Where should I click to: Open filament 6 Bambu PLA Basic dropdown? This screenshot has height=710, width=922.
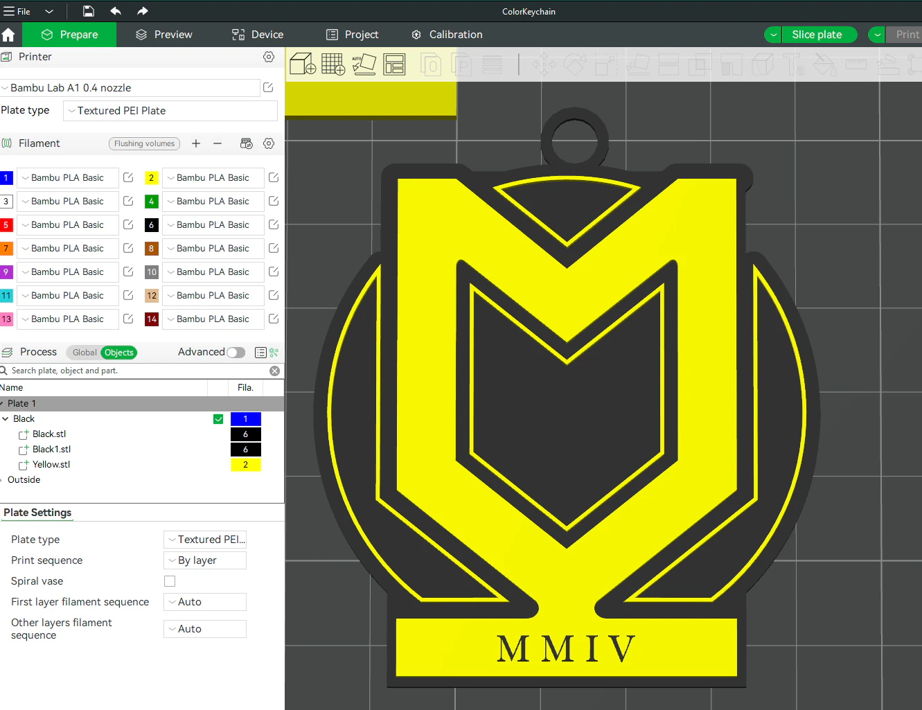click(x=213, y=225)
